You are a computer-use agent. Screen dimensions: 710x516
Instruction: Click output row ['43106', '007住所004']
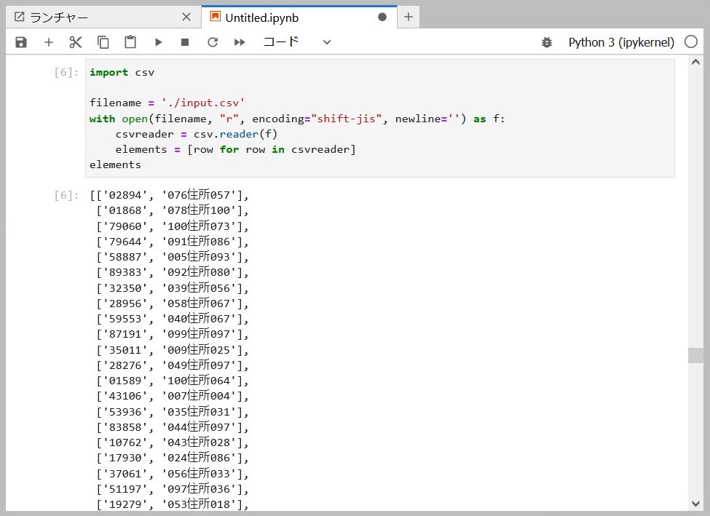coord(173,396)
